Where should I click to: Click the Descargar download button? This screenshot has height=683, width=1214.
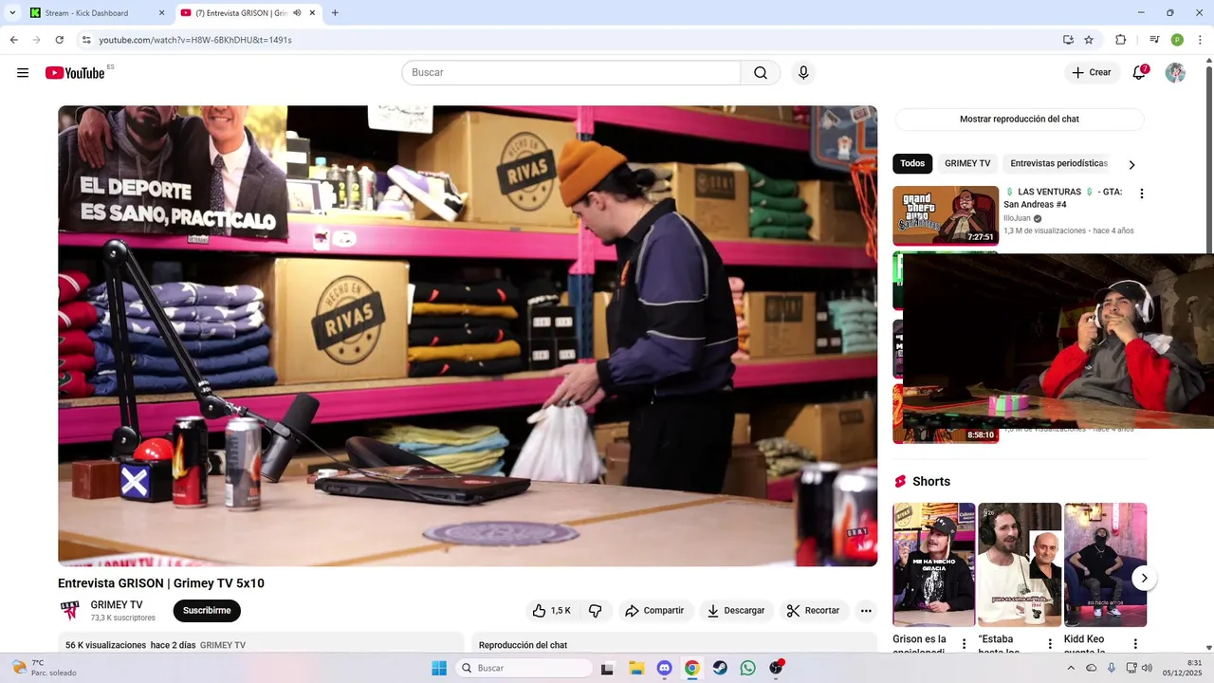736,611
